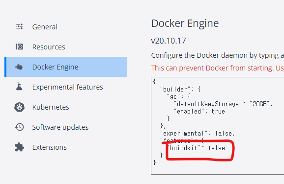Screen dimensions: 284x184
Task: Click the Extensions puzzle piece icon
Action: [19, 147]
